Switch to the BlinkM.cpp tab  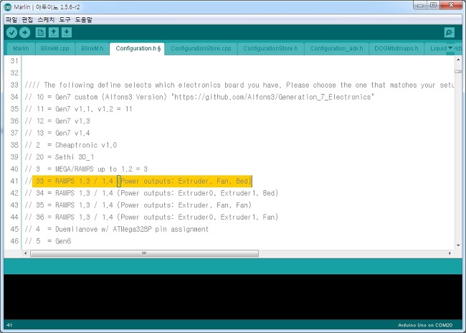[x=55, y=49]
